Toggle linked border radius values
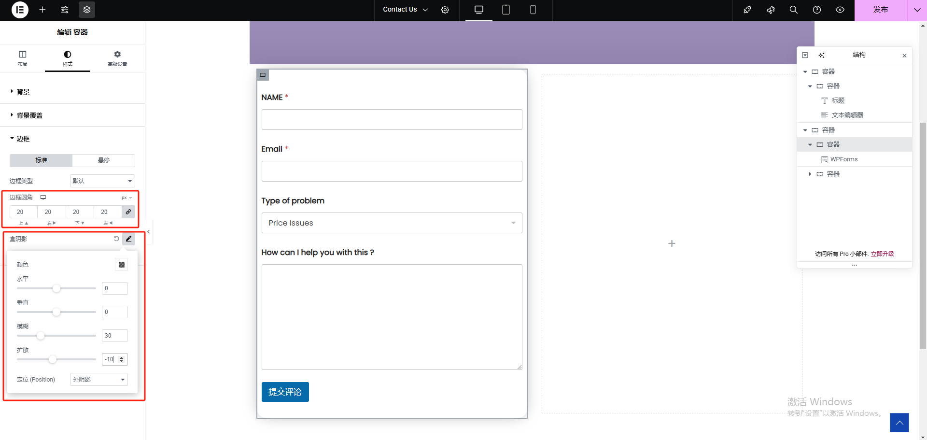927x440 pixels. (128, 212)
